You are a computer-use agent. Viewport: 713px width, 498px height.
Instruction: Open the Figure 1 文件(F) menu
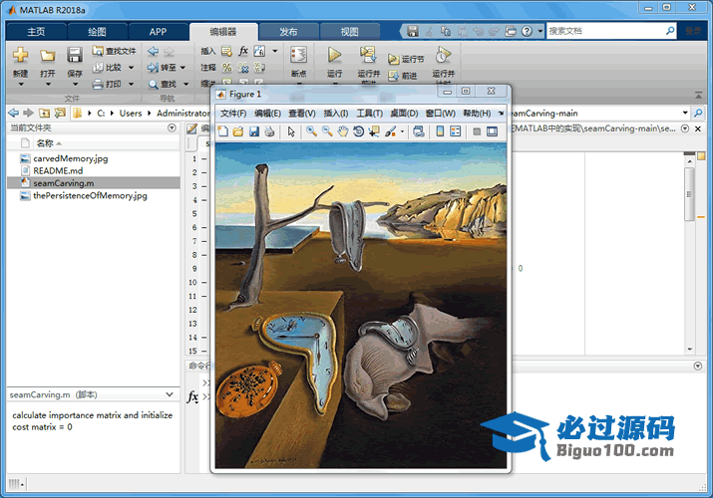pos(233,114)
